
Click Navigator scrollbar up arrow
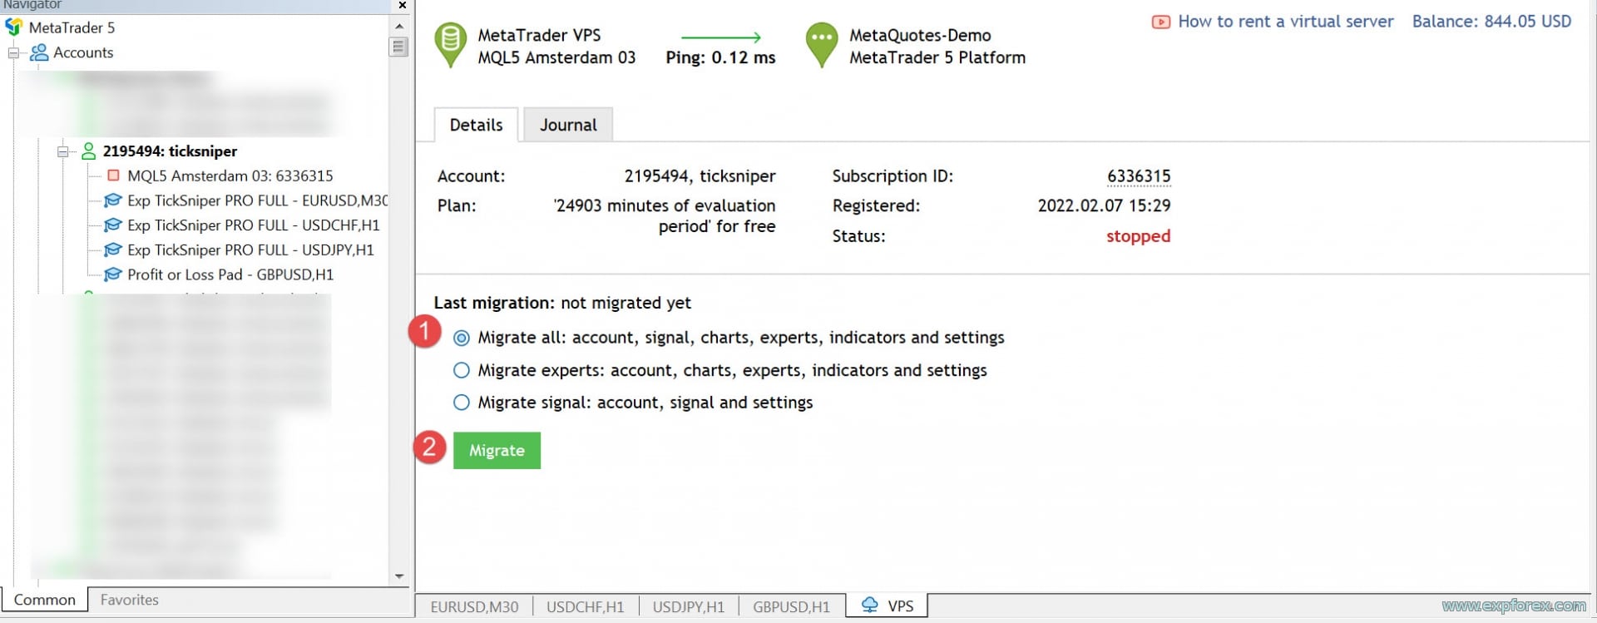coord(399,27)
